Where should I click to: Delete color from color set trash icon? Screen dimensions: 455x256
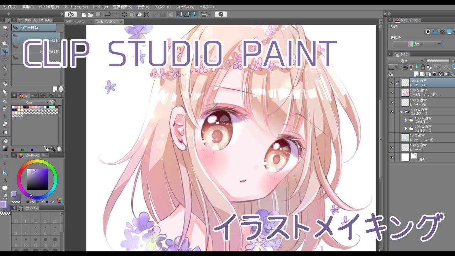59,149
